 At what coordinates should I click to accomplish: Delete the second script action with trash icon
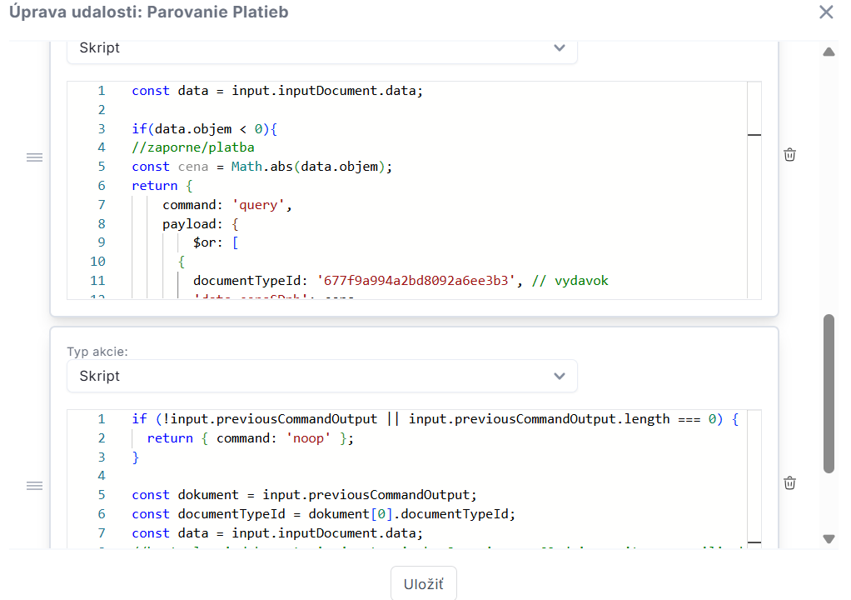pyautogui.click(x=789, y=482)
